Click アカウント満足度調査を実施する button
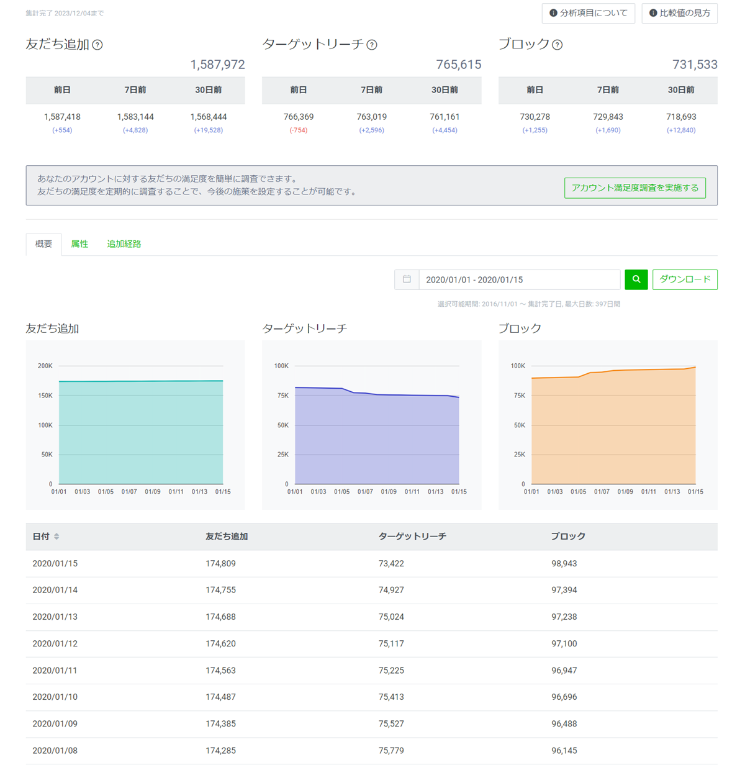Image resolution: width=745 pixels, height=770 pixels. click(x=634, y=188)
